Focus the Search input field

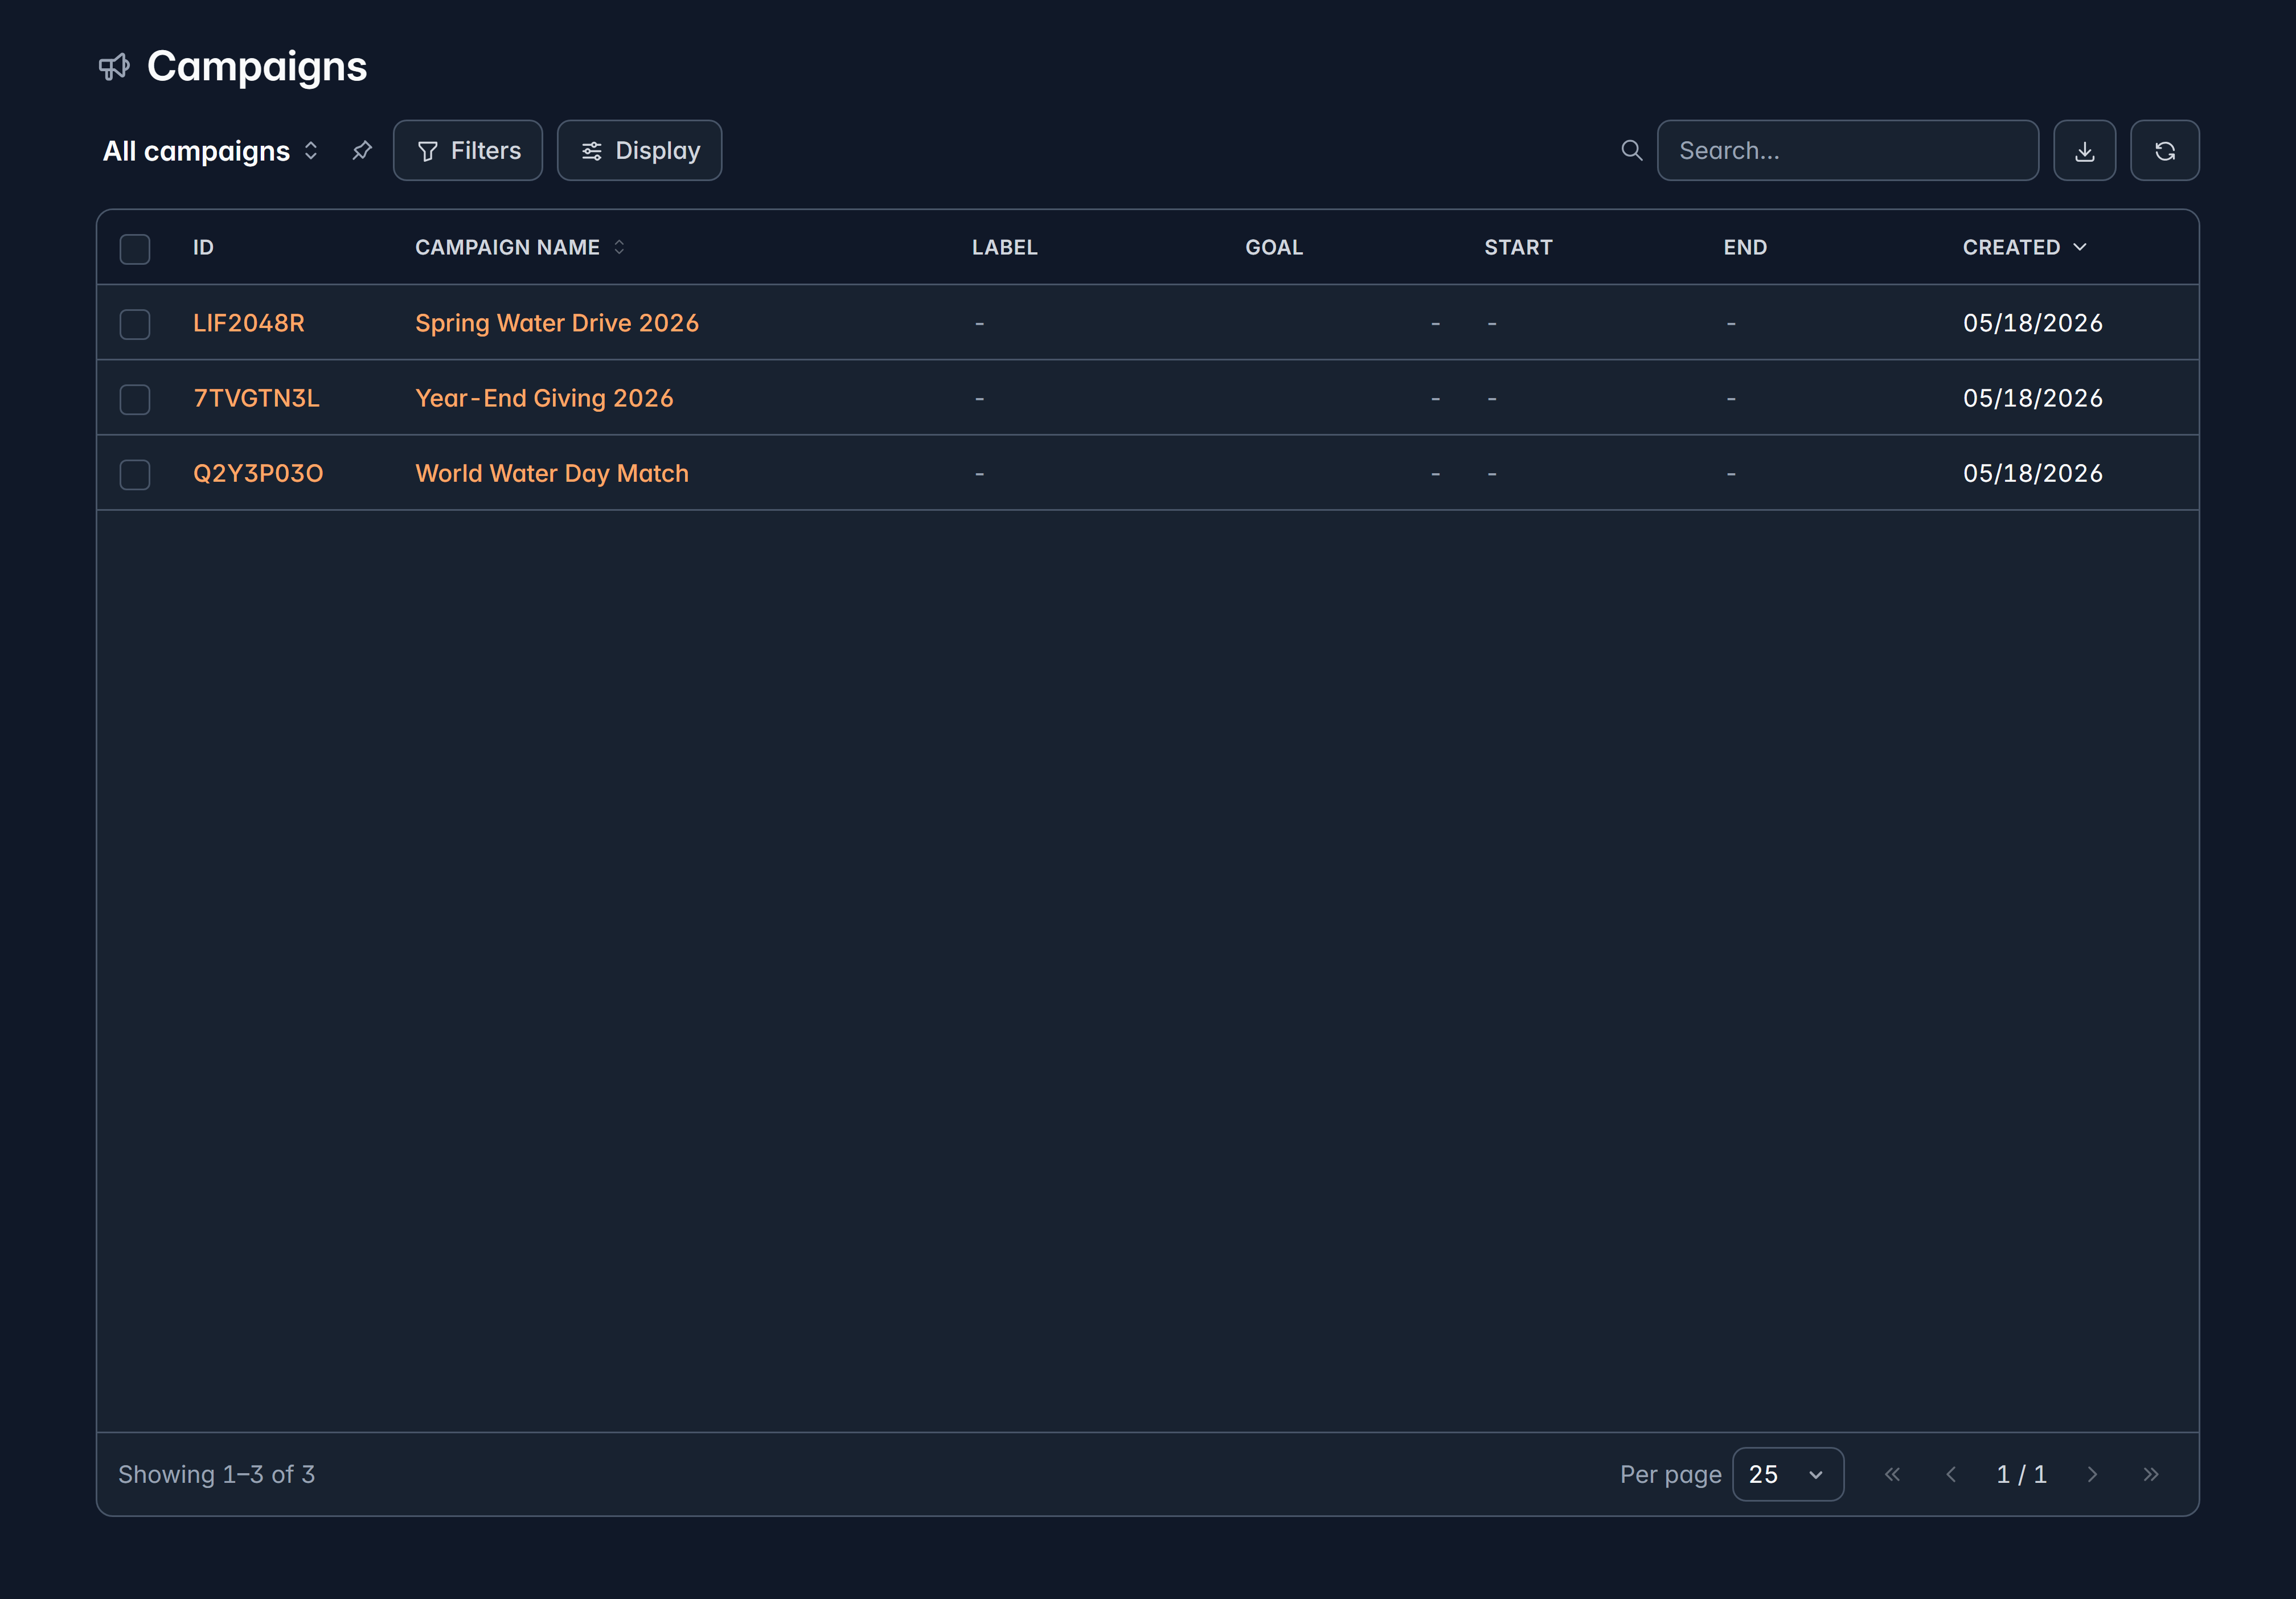pos(1847,151)
